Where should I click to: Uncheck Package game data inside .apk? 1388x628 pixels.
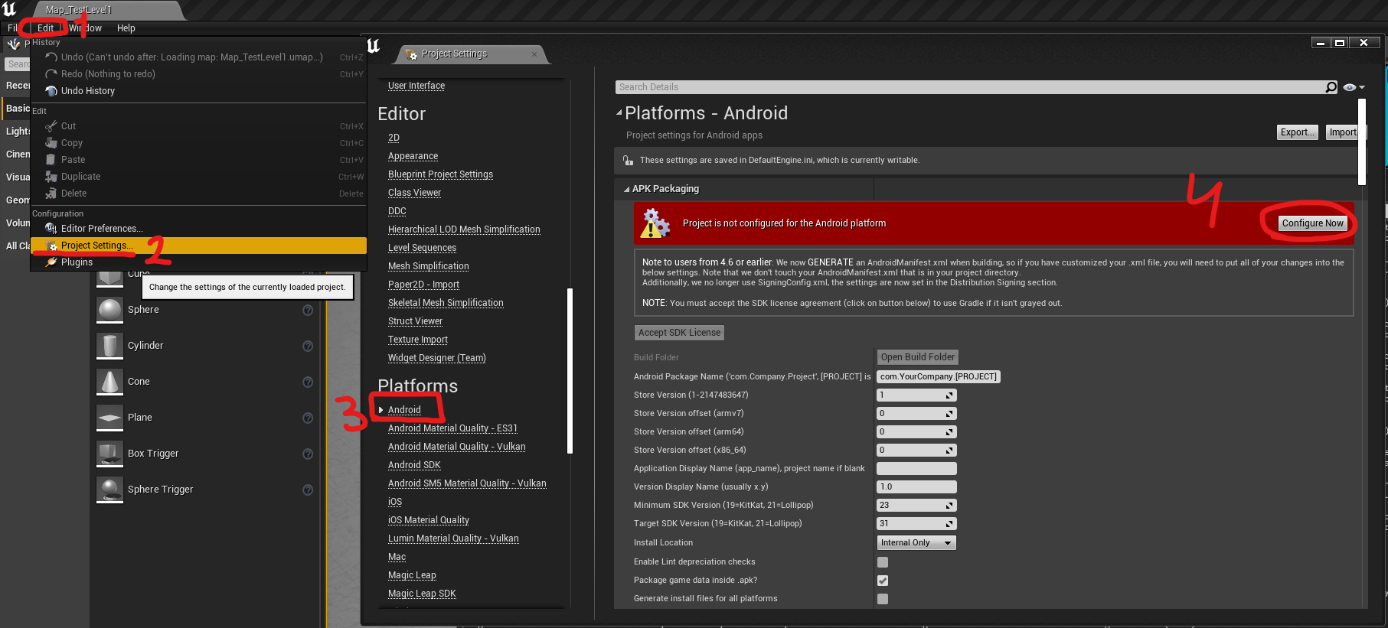coord(883,581)
